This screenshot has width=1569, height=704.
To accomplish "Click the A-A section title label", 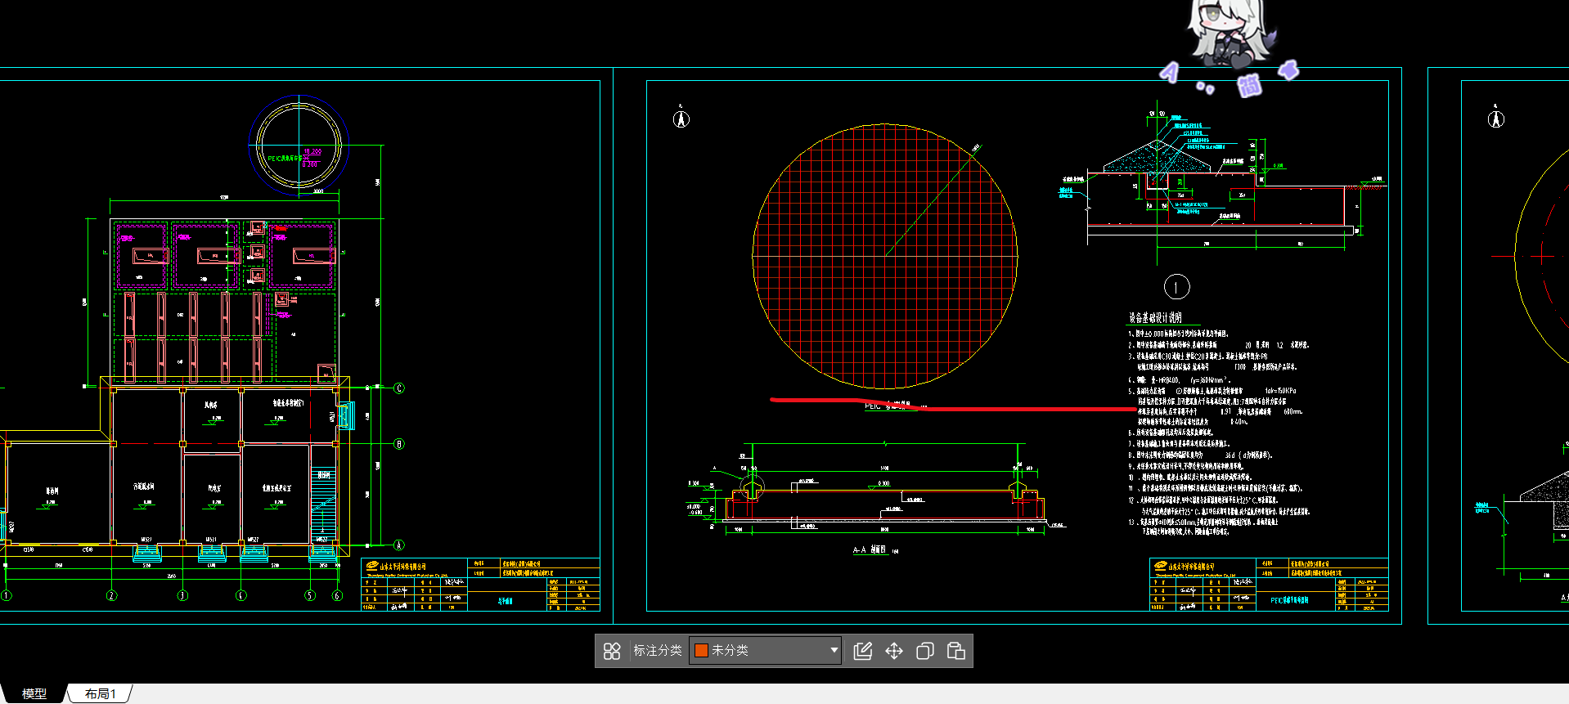I will click(870, 550).
